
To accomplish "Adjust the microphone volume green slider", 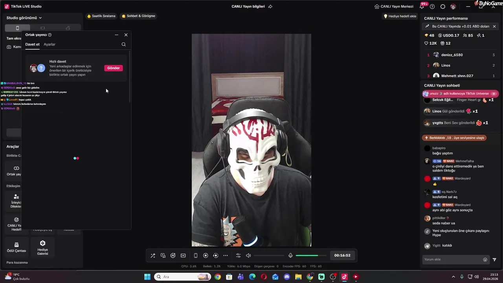I will point(310,255).
